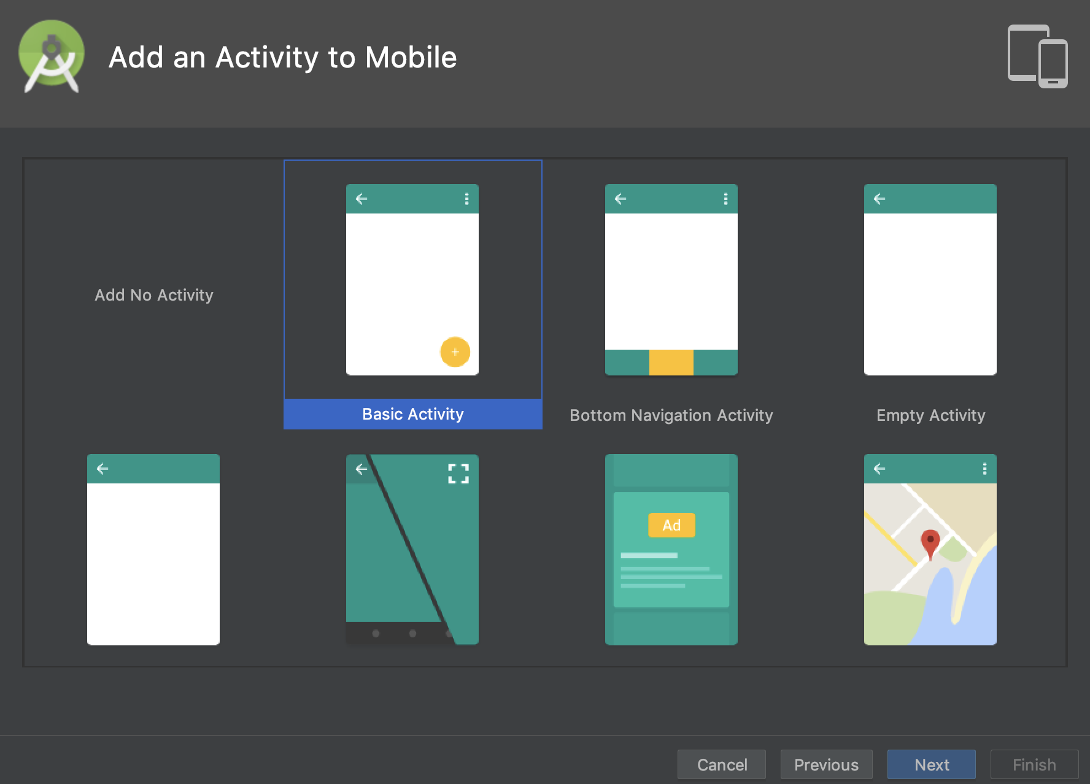
Task: Click the disabled Finish button
Action: (x=1034, y=764)
